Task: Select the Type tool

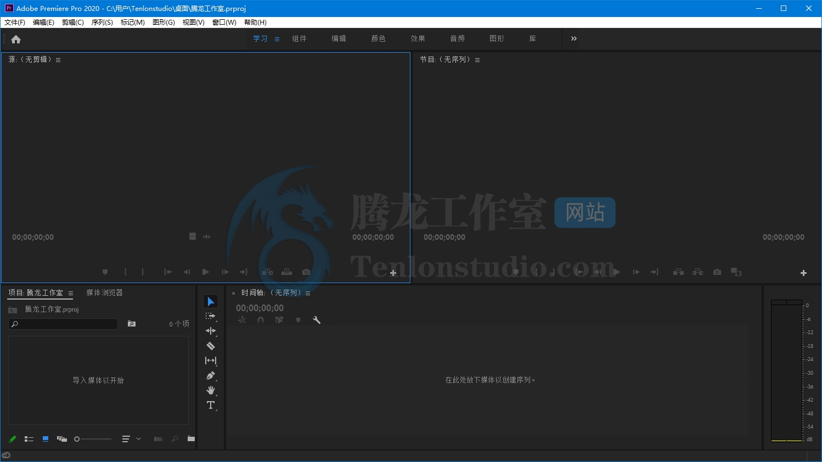Action: coord(211,405)
